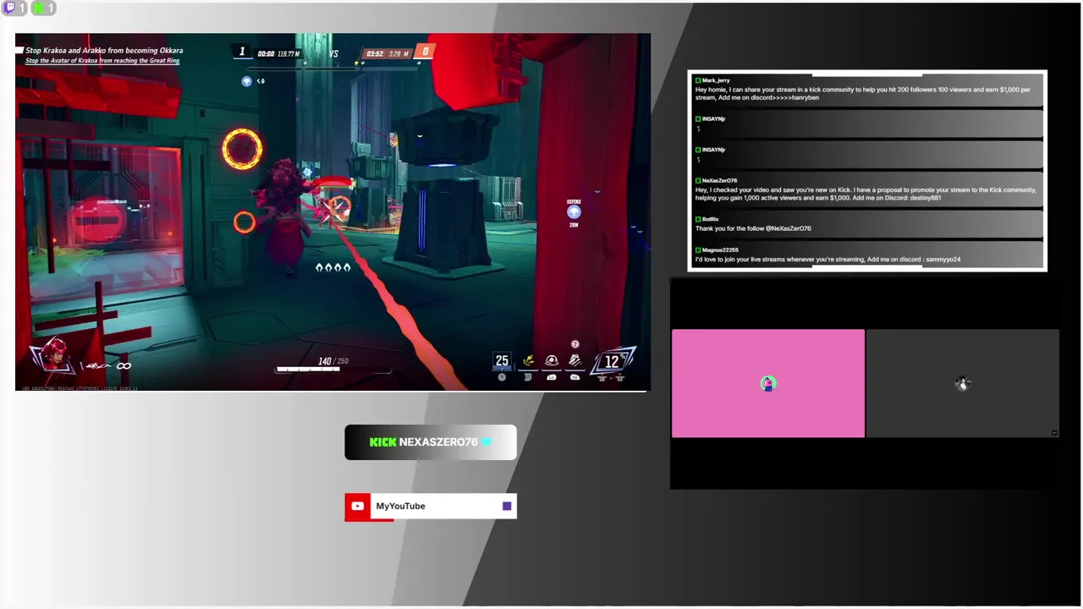The height and width of the screenshot is (609, 1083).
Task: Click 'Thank you for the follow @NeXasZerO76'
Action: click(753, 228)
